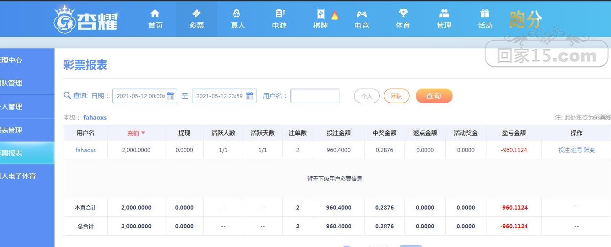Image resolution: width=611 pixels, height=247 pixels.
Task: Open the 投注 link for fahaoxs
Action: [x=564, y=150]
